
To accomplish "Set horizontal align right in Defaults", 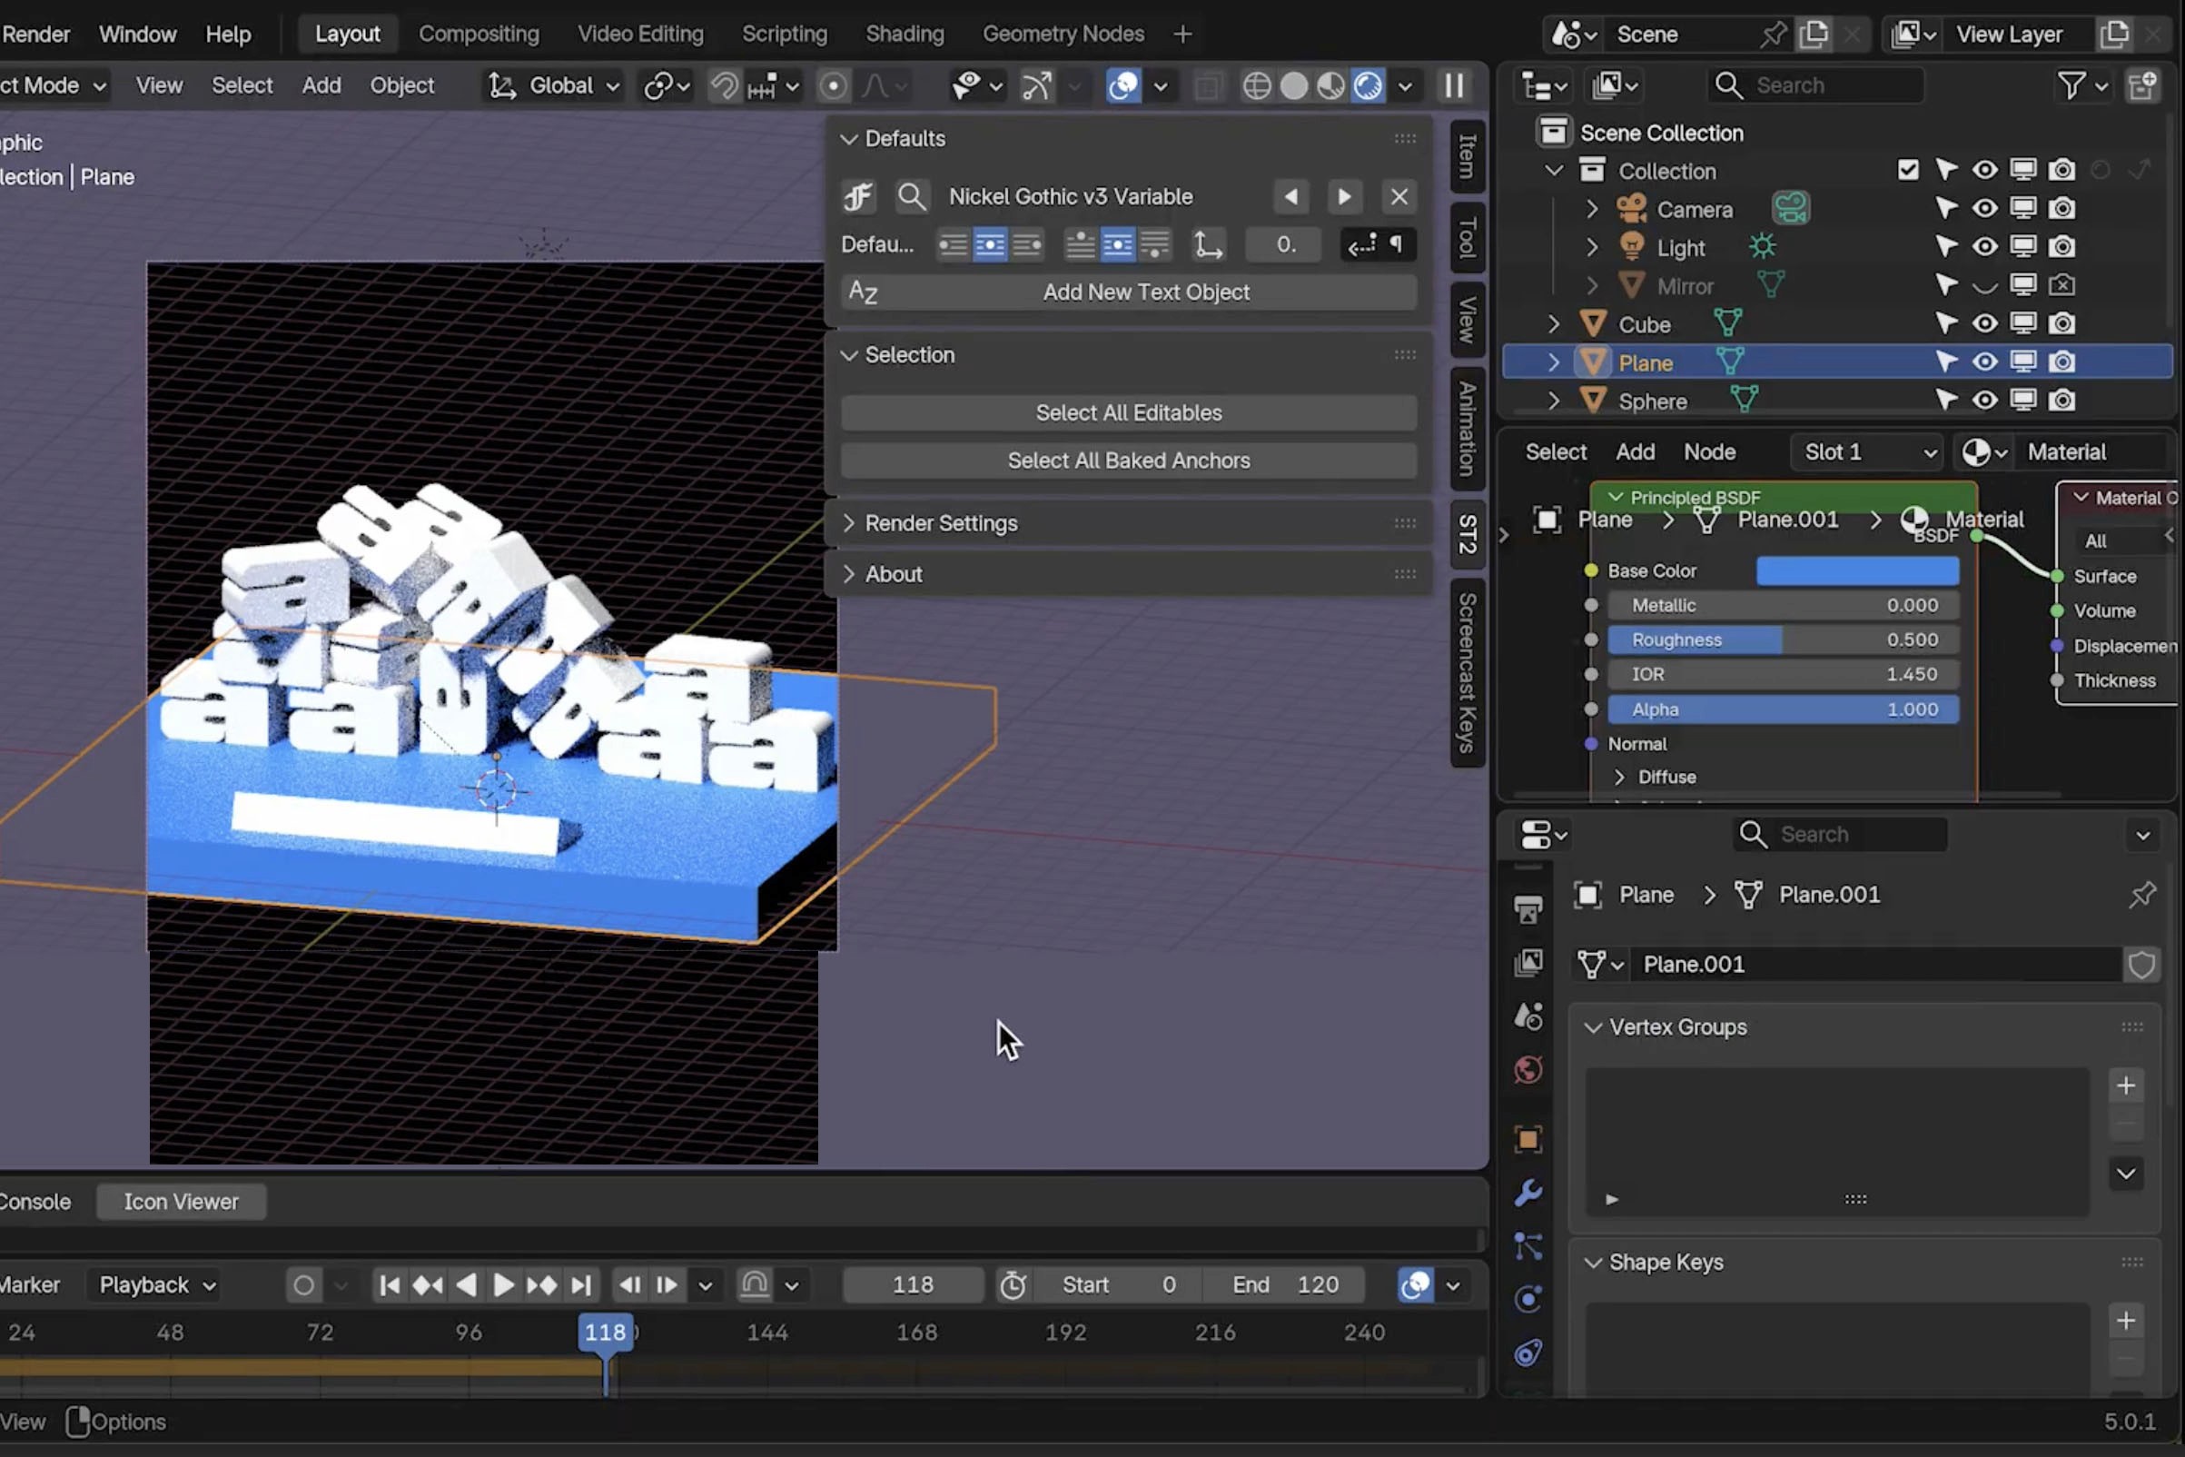I will click(x=1026, y=244).
